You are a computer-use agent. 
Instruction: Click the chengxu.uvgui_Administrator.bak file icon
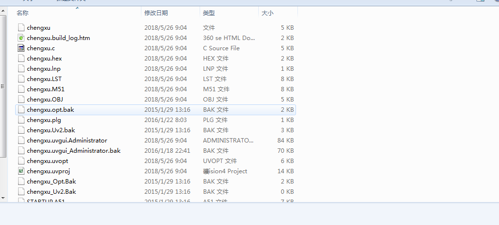(21, 150)
